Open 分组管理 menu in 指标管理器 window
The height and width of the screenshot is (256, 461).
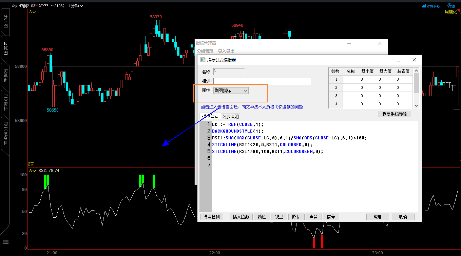point(205,51)
